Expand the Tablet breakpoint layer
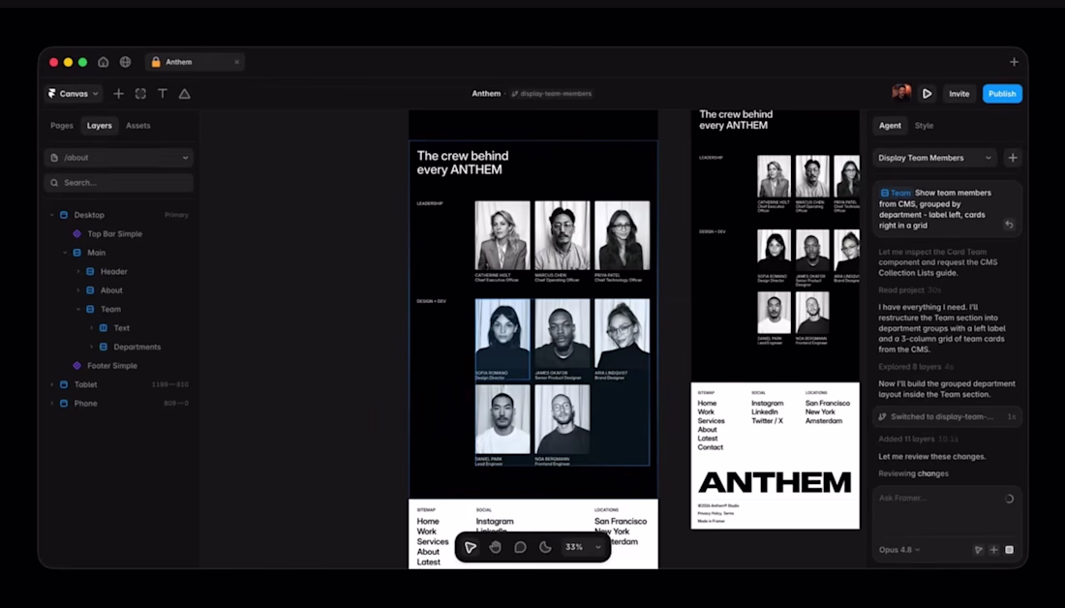Image resolution: width=1065 pixels, height=608 pixels. pos(51,384)
